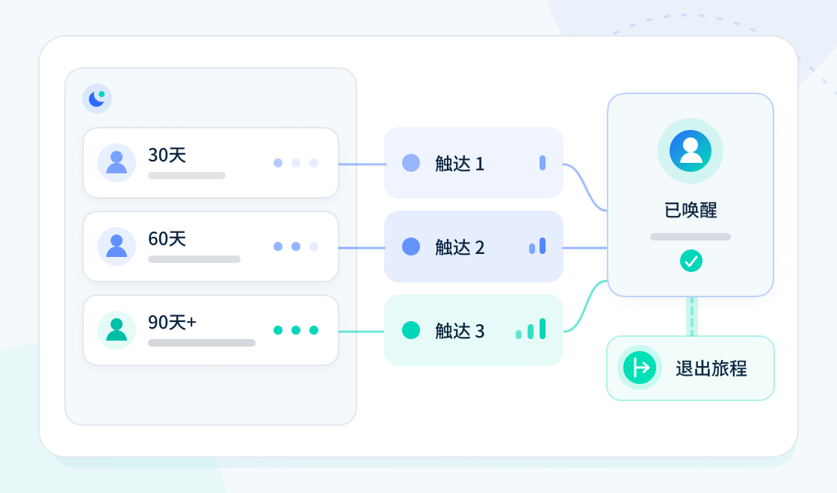Click the exit arrow icon in 退出旅程

(640, 368)
